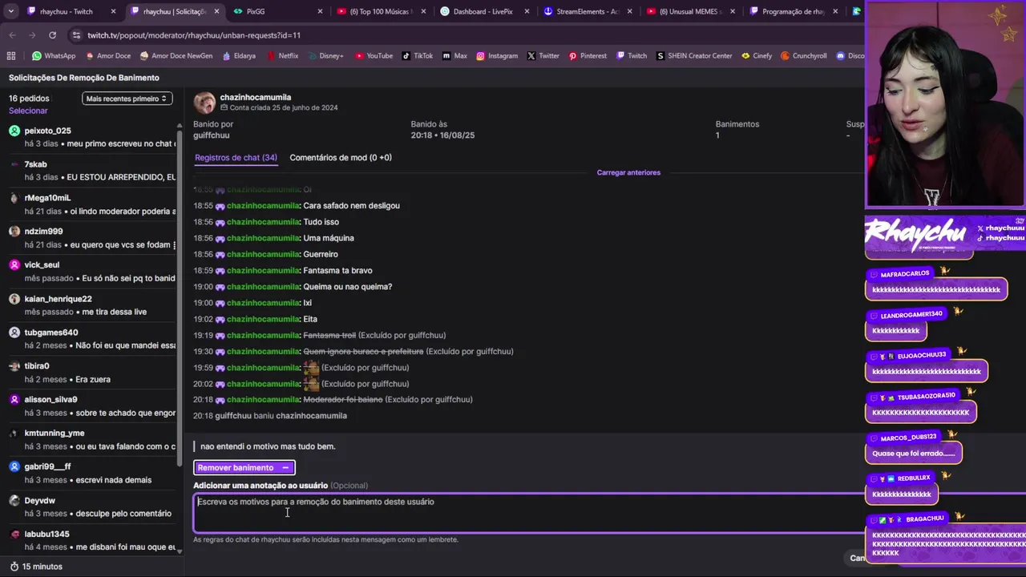1026x577 pixels.
Task: Open the Max bookmark
Action: click(x=454, y=56)
